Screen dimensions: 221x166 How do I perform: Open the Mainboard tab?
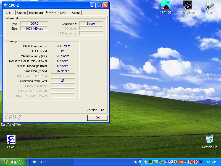click(36, 13)
